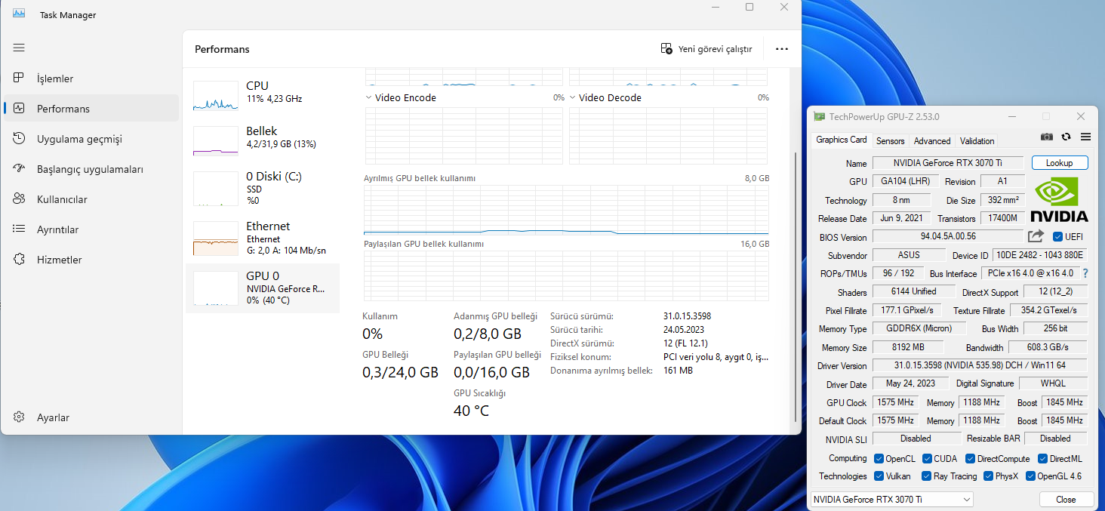The width and height of the screenshot is (1105, 511).
Task: Click the Driver Version field in GPU-Z
Action: click(x=980, y=365)
